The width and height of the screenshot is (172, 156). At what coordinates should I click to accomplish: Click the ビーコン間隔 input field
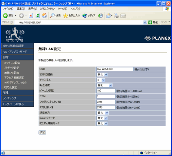(x=106, y=91)
